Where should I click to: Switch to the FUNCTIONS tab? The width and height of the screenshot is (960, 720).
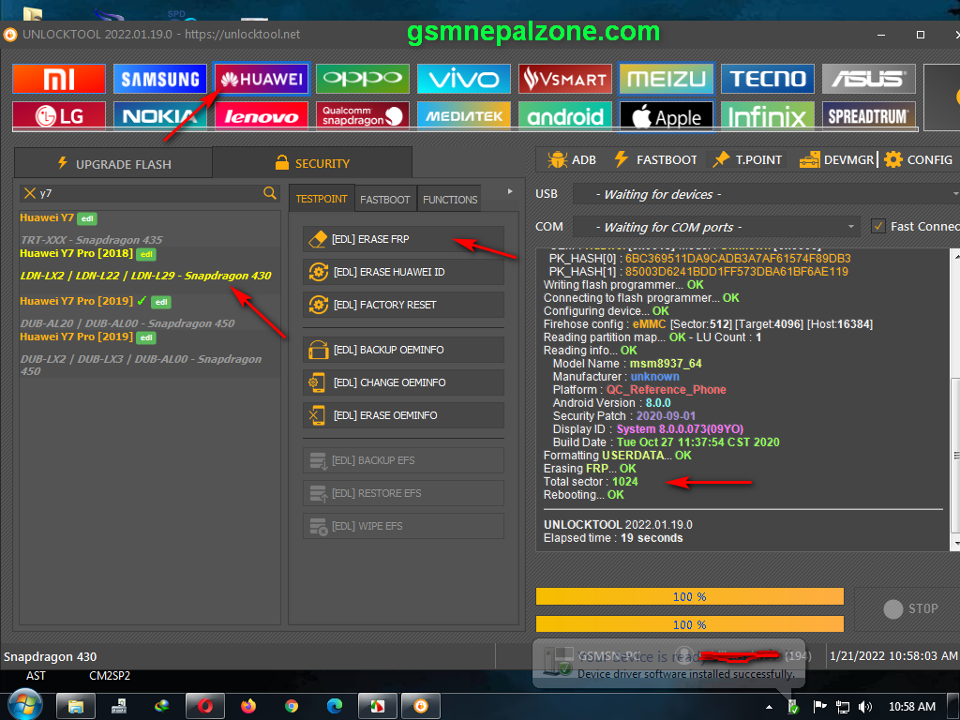pyautogui.click(x=450, y=200)
